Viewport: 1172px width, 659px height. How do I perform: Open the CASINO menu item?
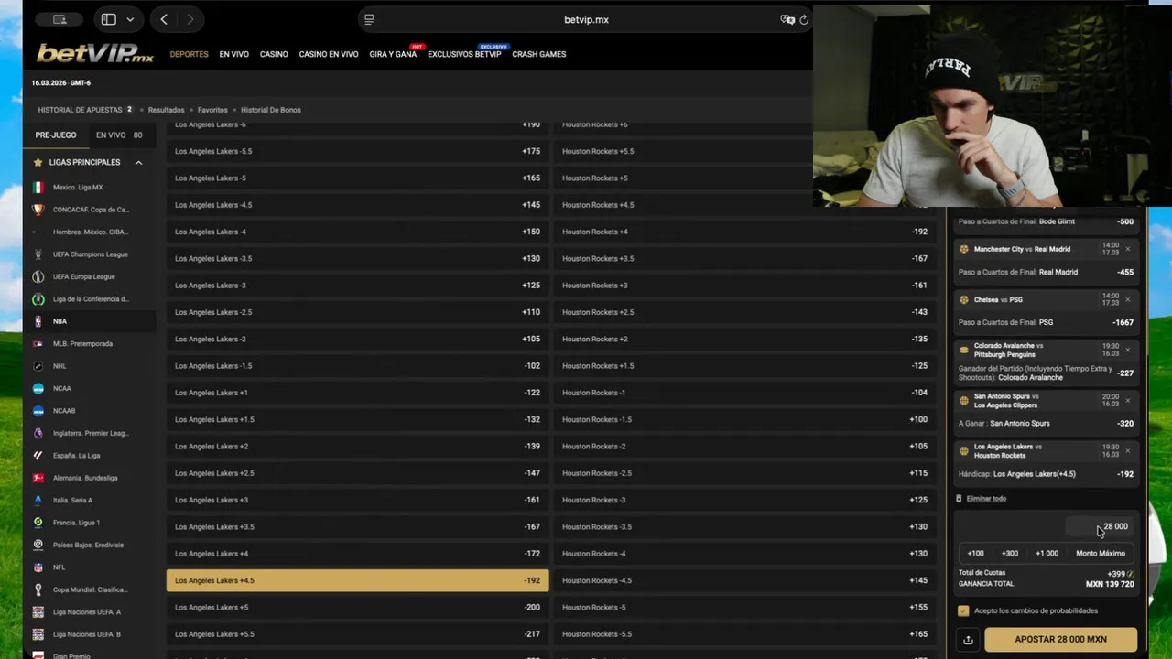[274, 54]
